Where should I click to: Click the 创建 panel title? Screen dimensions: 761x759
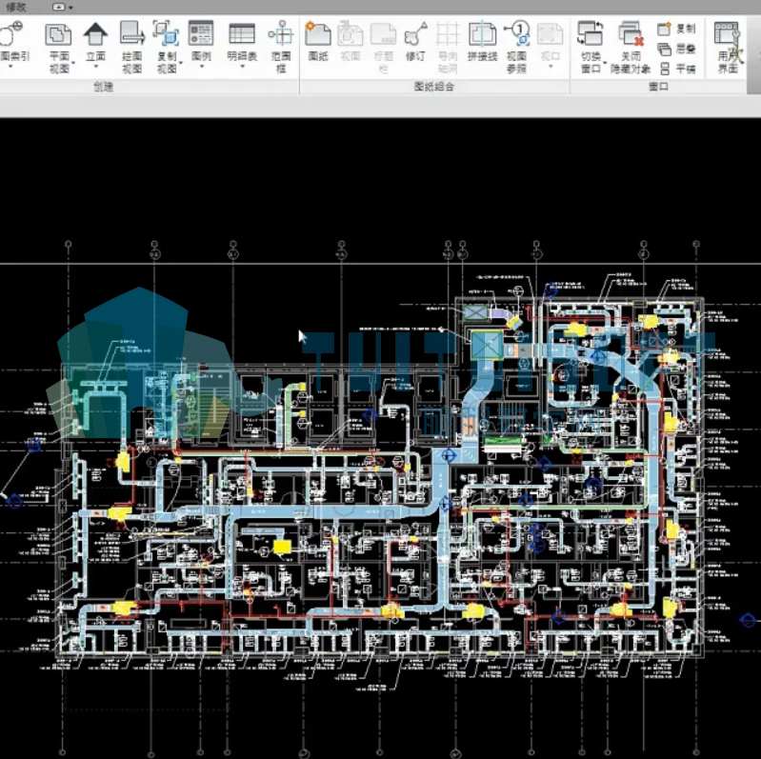coord(104,87)
